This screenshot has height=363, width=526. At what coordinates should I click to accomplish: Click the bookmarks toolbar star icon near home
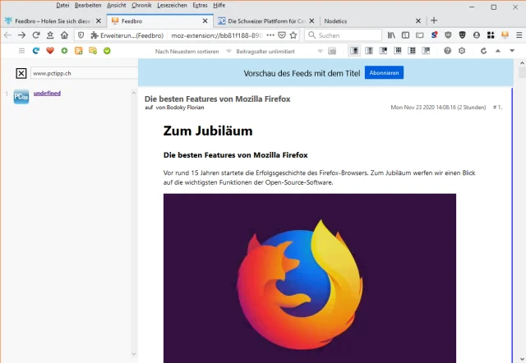pos(50,35)
